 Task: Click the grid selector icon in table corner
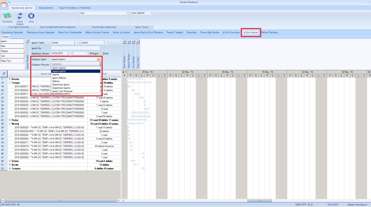(x=4, y=73)
